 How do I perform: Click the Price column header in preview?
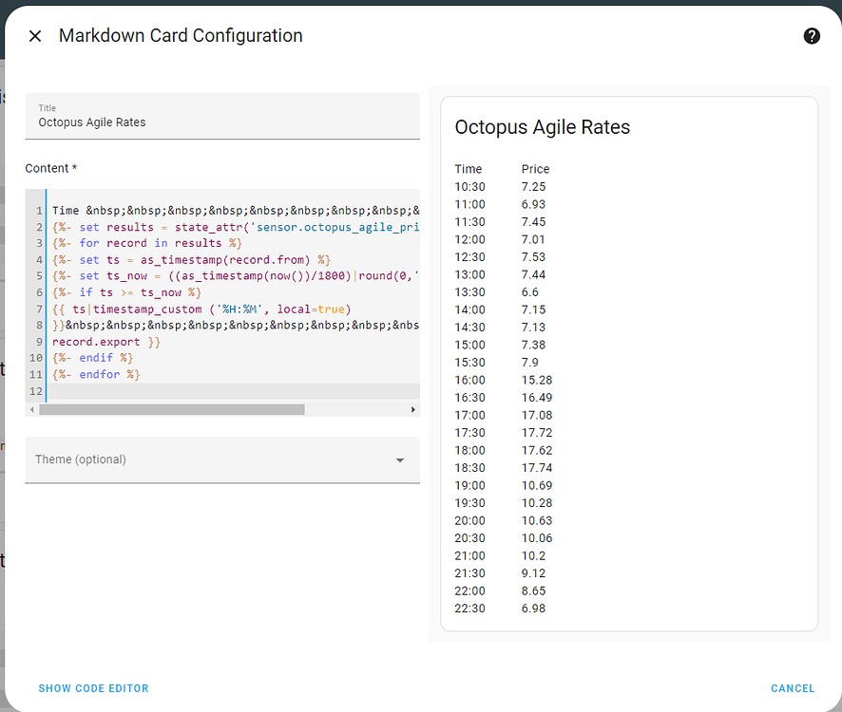pyautogui.click(x=534, y=169)
